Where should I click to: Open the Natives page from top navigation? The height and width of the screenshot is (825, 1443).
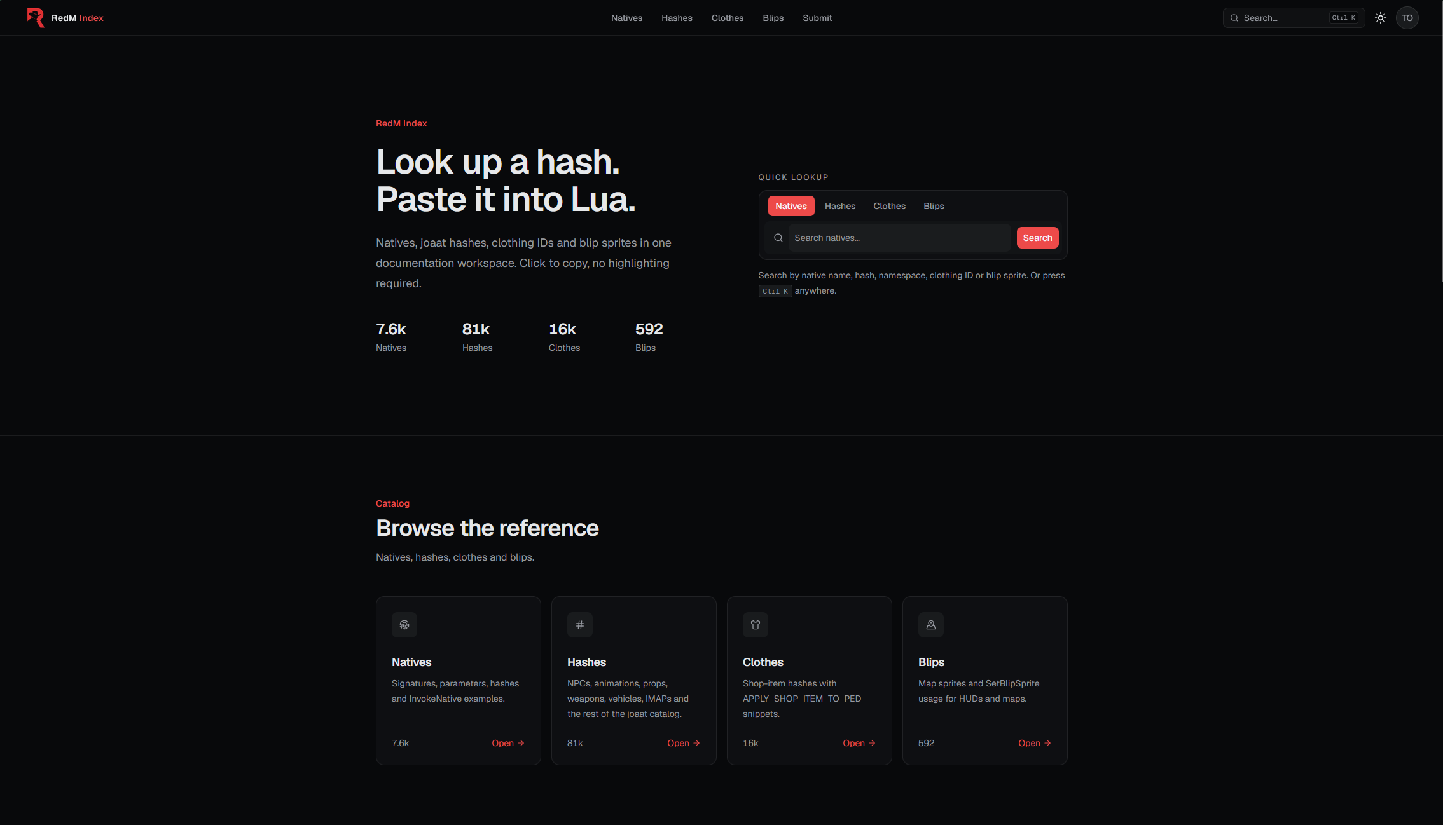626,18
